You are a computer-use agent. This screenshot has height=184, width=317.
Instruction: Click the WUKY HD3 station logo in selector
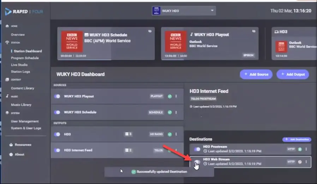tap(156, 11)
